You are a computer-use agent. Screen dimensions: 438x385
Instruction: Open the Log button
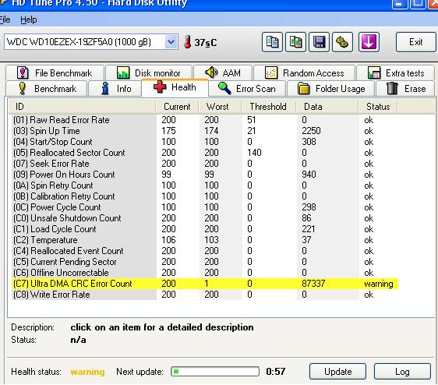pyautogui.click(x=402, y=372)
